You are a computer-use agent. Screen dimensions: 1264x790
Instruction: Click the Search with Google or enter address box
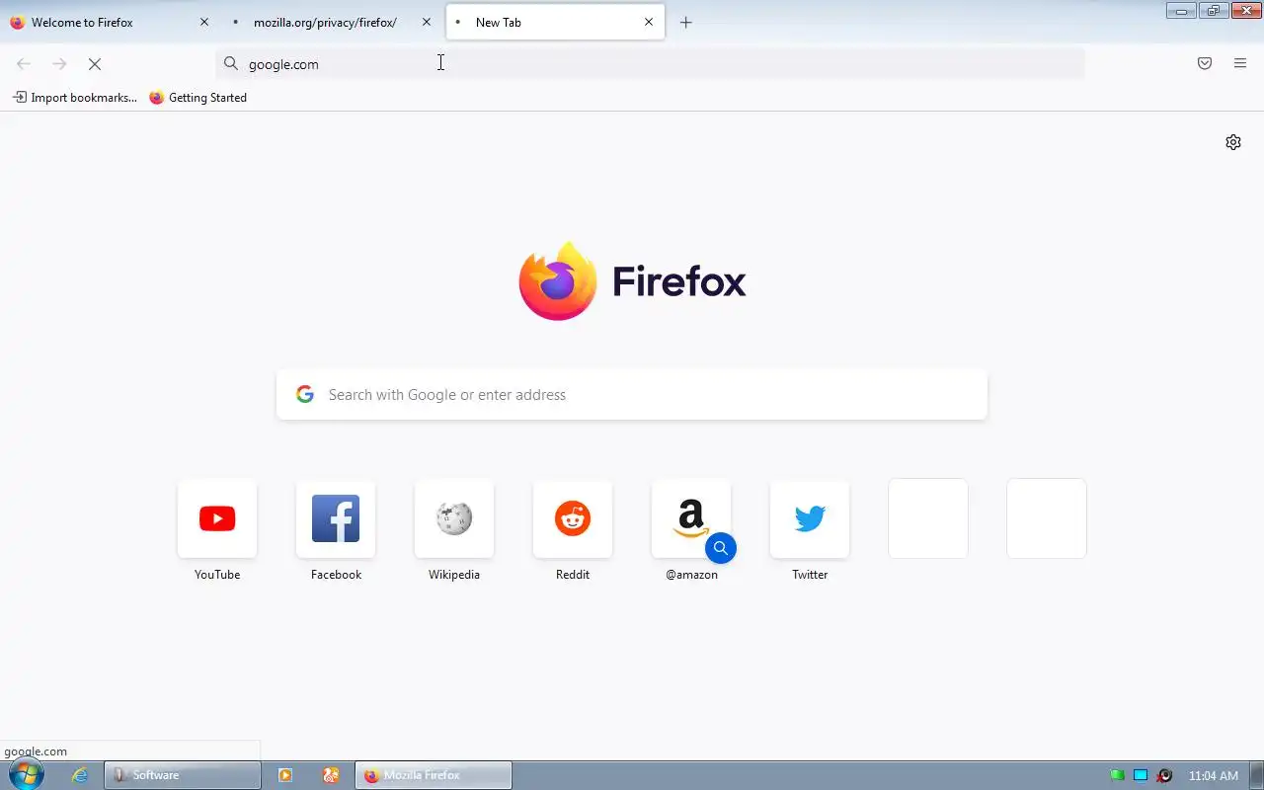(x=632, y=394)
